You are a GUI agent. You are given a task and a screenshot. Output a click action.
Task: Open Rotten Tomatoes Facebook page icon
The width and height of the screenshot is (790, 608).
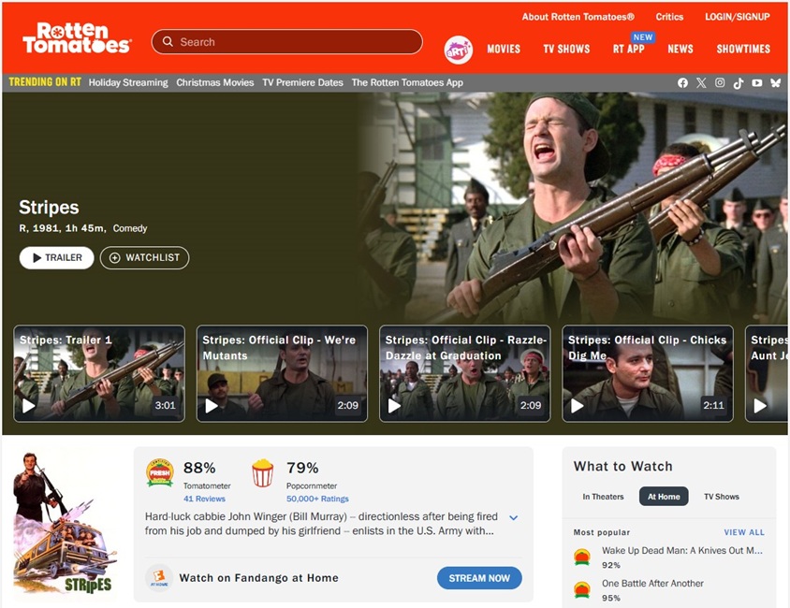point(682,82)
